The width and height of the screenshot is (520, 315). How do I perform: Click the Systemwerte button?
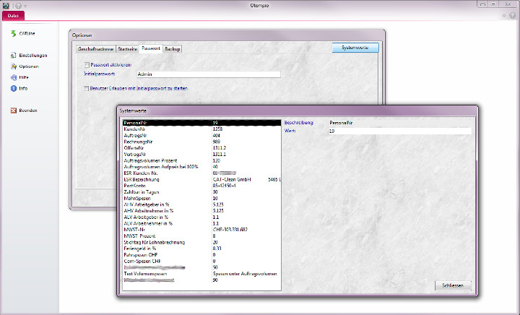355,48
